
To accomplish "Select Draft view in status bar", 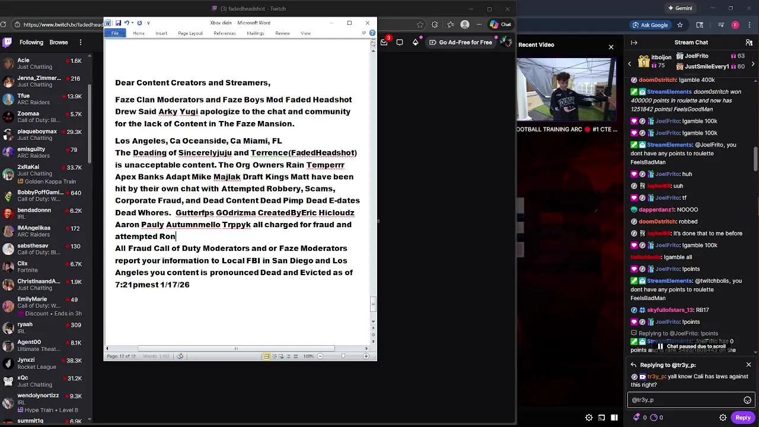I will (x=295, y=356).
